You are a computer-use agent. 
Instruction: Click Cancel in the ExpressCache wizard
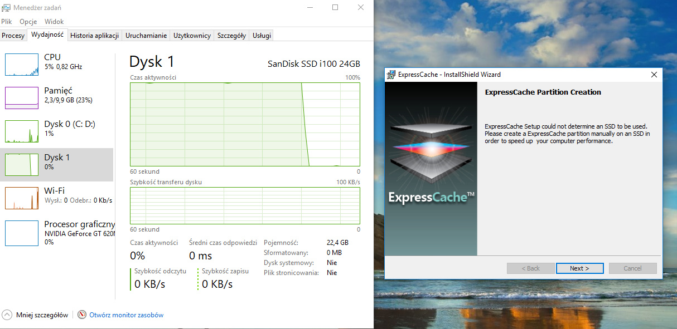point(632,268)
